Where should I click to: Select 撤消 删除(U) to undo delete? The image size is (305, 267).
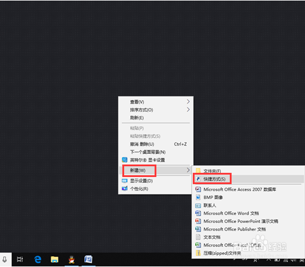(156, 144)
